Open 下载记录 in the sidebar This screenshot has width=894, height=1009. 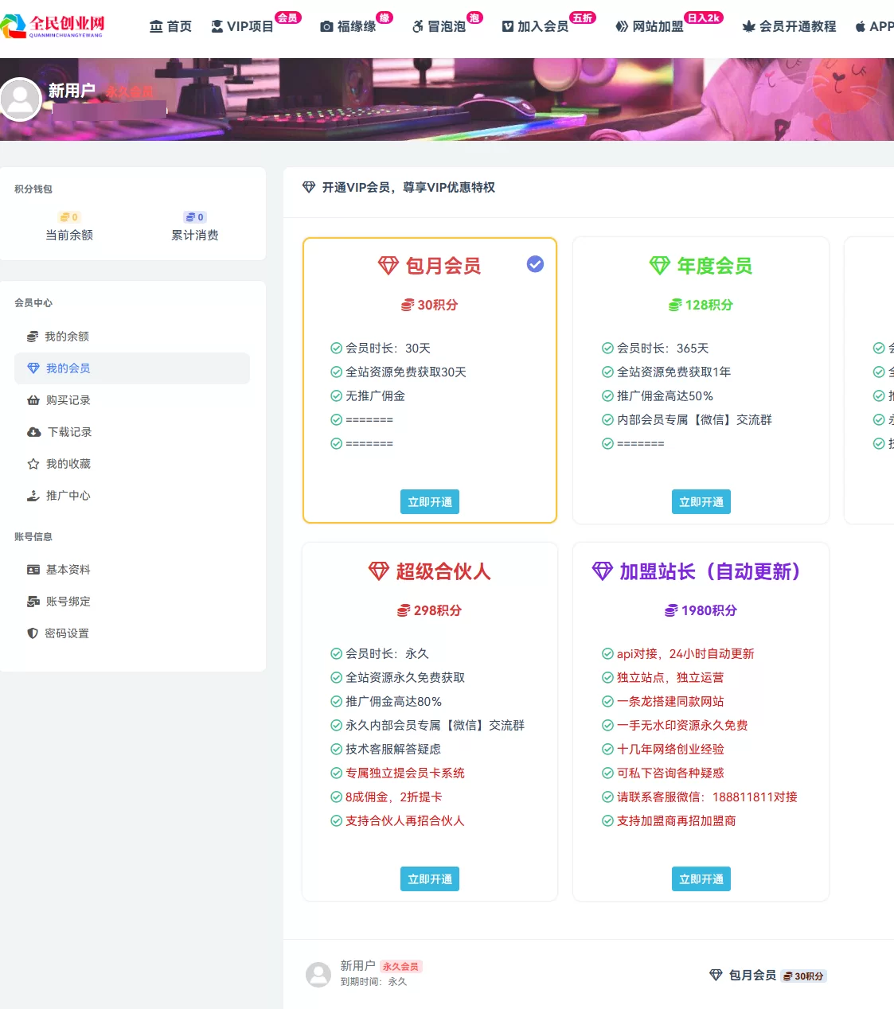tap(132, 432)
